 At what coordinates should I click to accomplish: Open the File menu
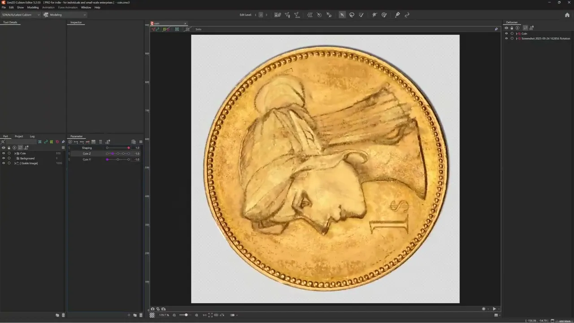(x=4, y=7)
